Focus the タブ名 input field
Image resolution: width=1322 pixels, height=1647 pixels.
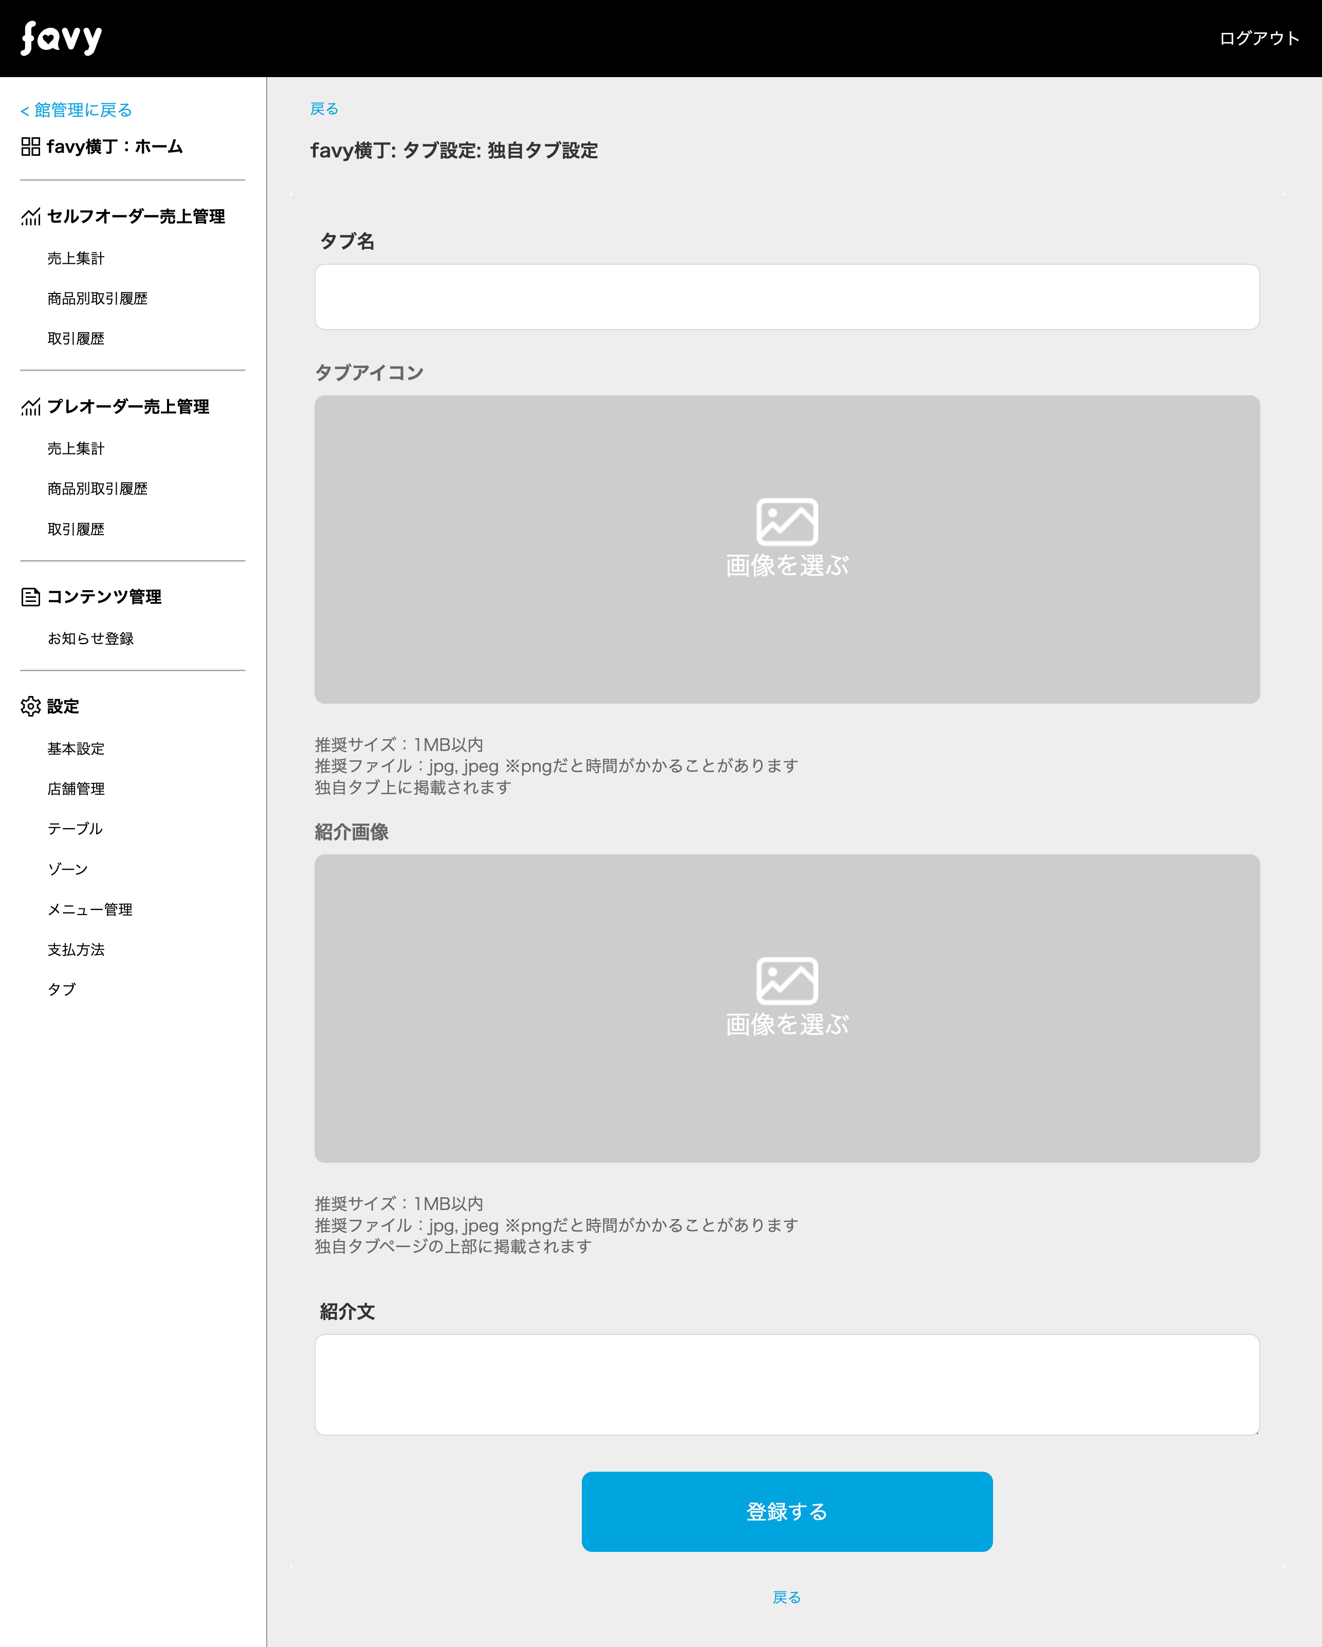click(x=786, y=297)
